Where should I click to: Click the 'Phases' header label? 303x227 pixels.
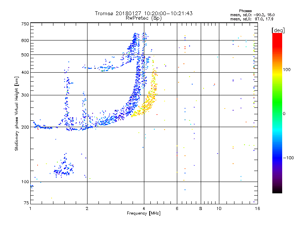click(245, 11)
